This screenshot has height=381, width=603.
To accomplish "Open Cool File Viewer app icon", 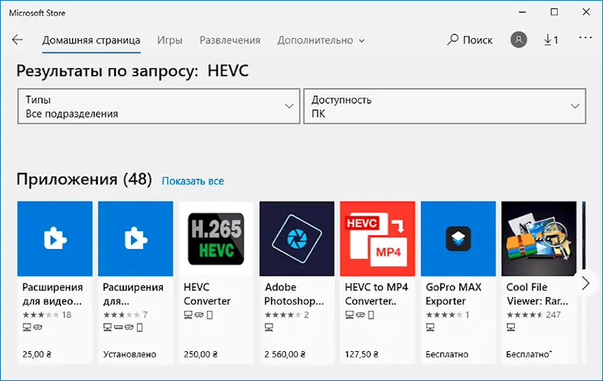I will coord(539,239).
